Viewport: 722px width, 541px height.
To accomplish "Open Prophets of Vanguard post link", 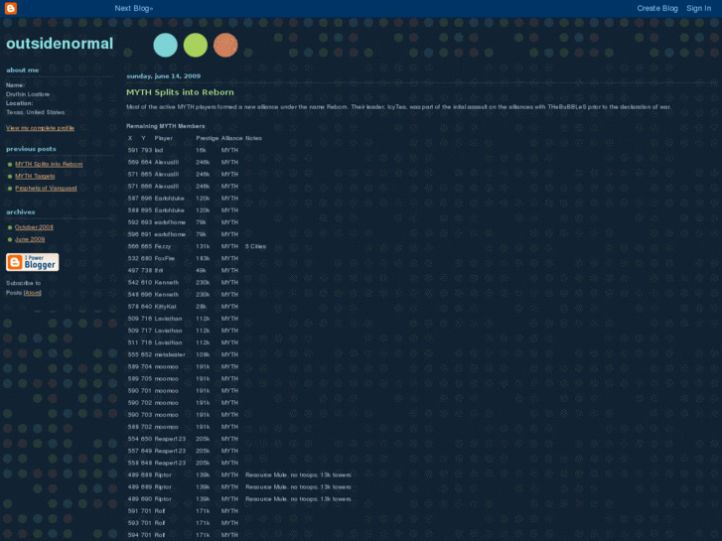I will tap(46, 188).
